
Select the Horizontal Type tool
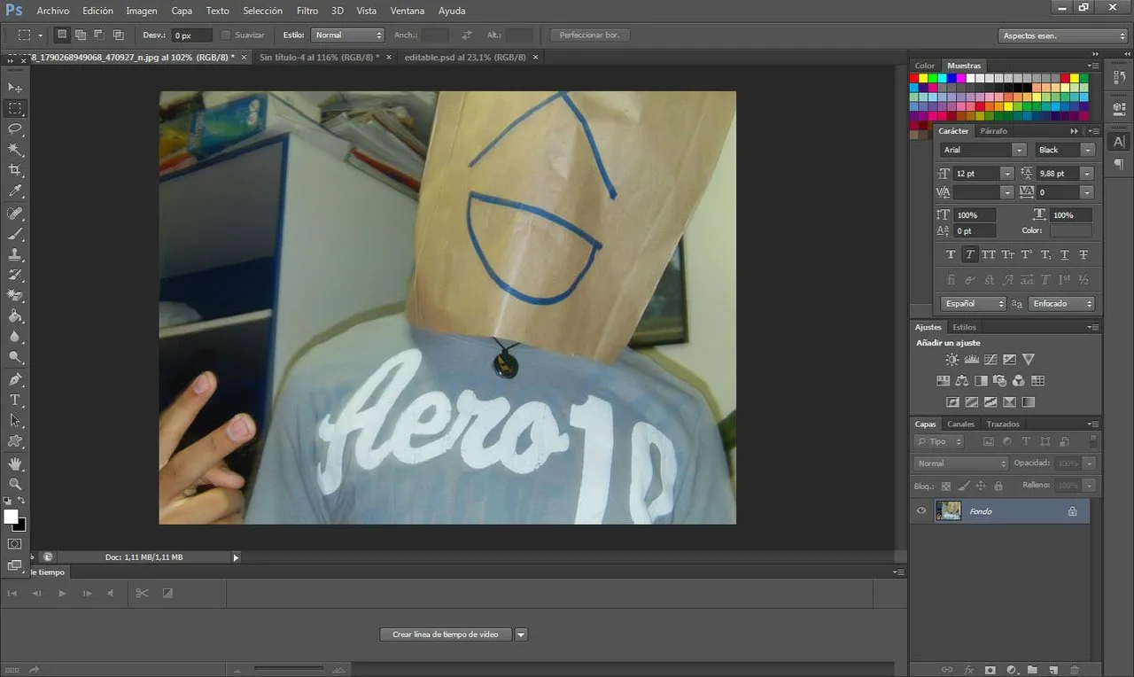coord(15,400)
